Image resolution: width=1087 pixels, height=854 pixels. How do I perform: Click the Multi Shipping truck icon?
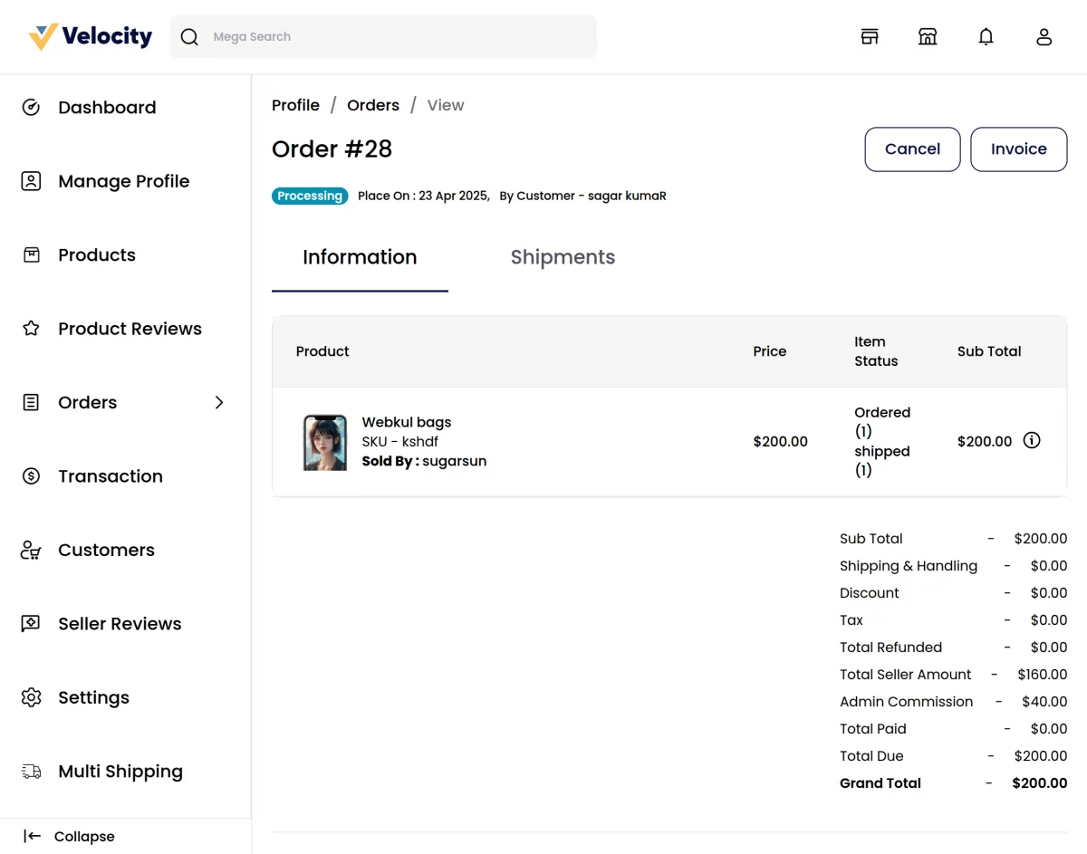click(x=31, y=771)
